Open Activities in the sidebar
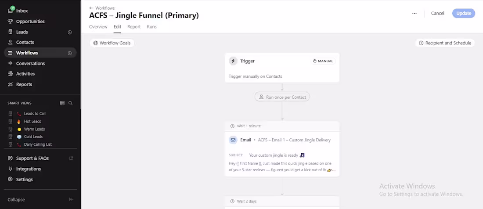The width and height of the screenshot is (483, 209). tap(25, 74)
